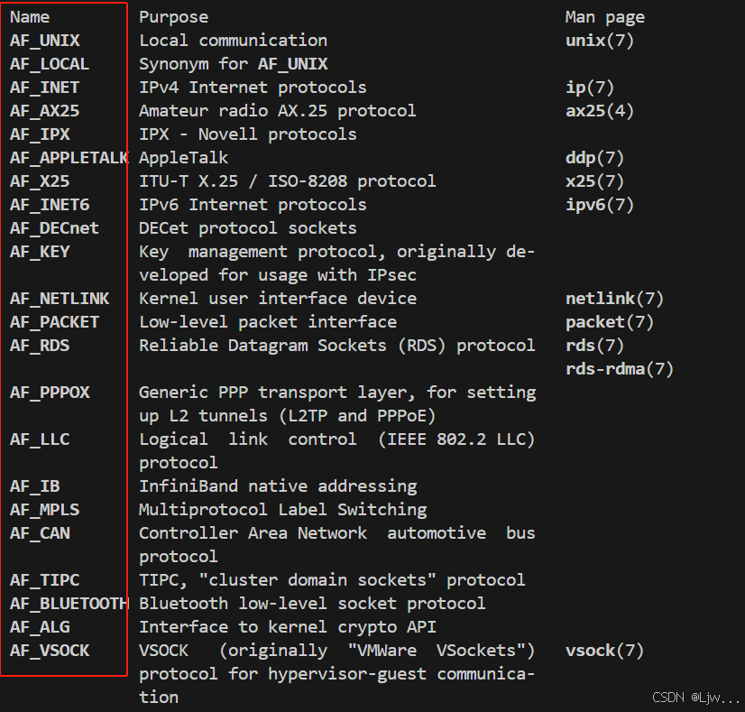Click the AF_NETLINK name entry

(60, 299)
